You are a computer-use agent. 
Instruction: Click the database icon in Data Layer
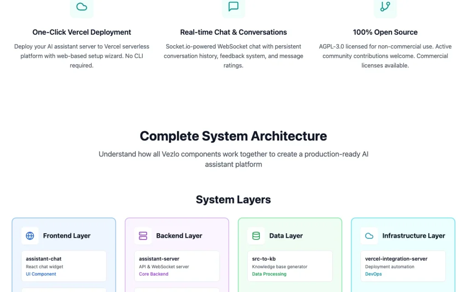pyautogui.click(x=256, y=236)
